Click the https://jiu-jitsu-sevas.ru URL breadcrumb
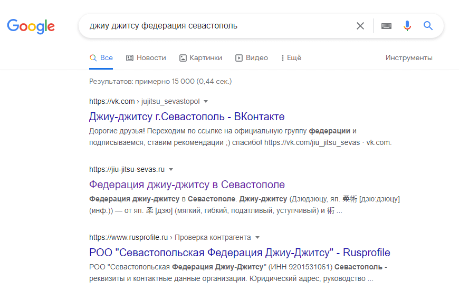Viewport: 459px width, 291px height. tap(127, 170)
